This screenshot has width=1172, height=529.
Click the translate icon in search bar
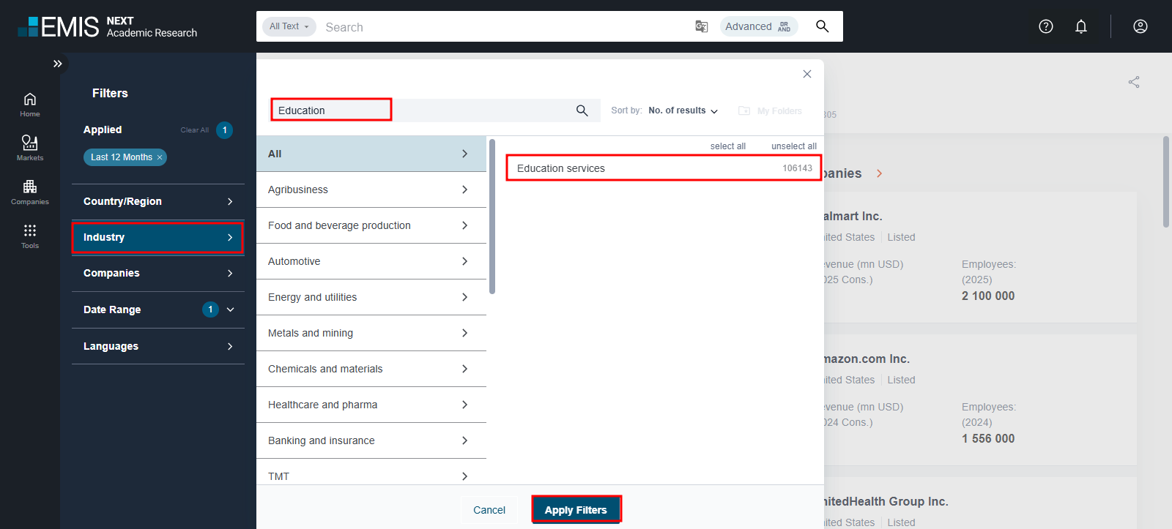coord(701,26)
